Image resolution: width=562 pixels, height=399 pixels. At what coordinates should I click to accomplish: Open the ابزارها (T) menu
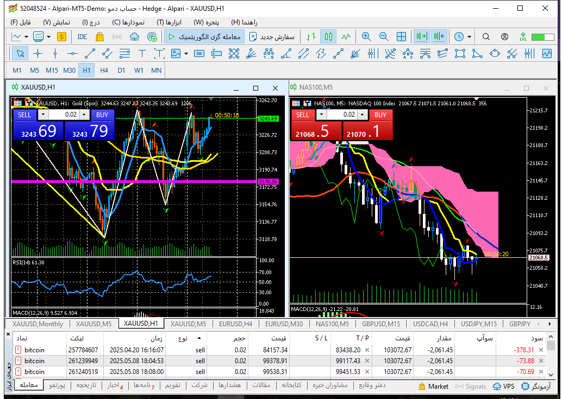click(x=169, y=22)
